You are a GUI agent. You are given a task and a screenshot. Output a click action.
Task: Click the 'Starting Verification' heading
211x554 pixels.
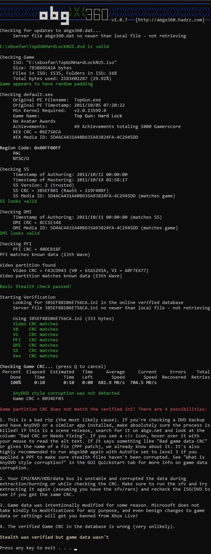[x=28, y=297]
